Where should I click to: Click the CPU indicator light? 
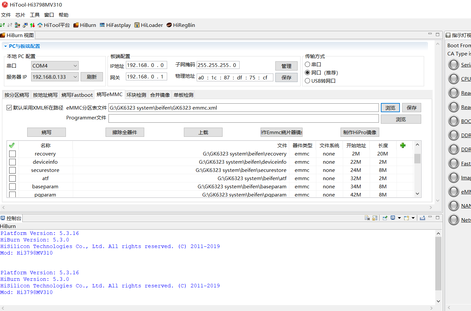(x=454, y=79)
